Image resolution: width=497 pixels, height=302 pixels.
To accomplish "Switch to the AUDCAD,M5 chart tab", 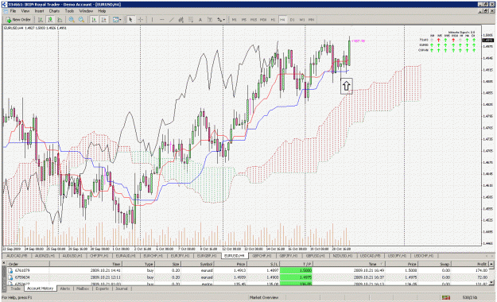I will tap(17, 255).
